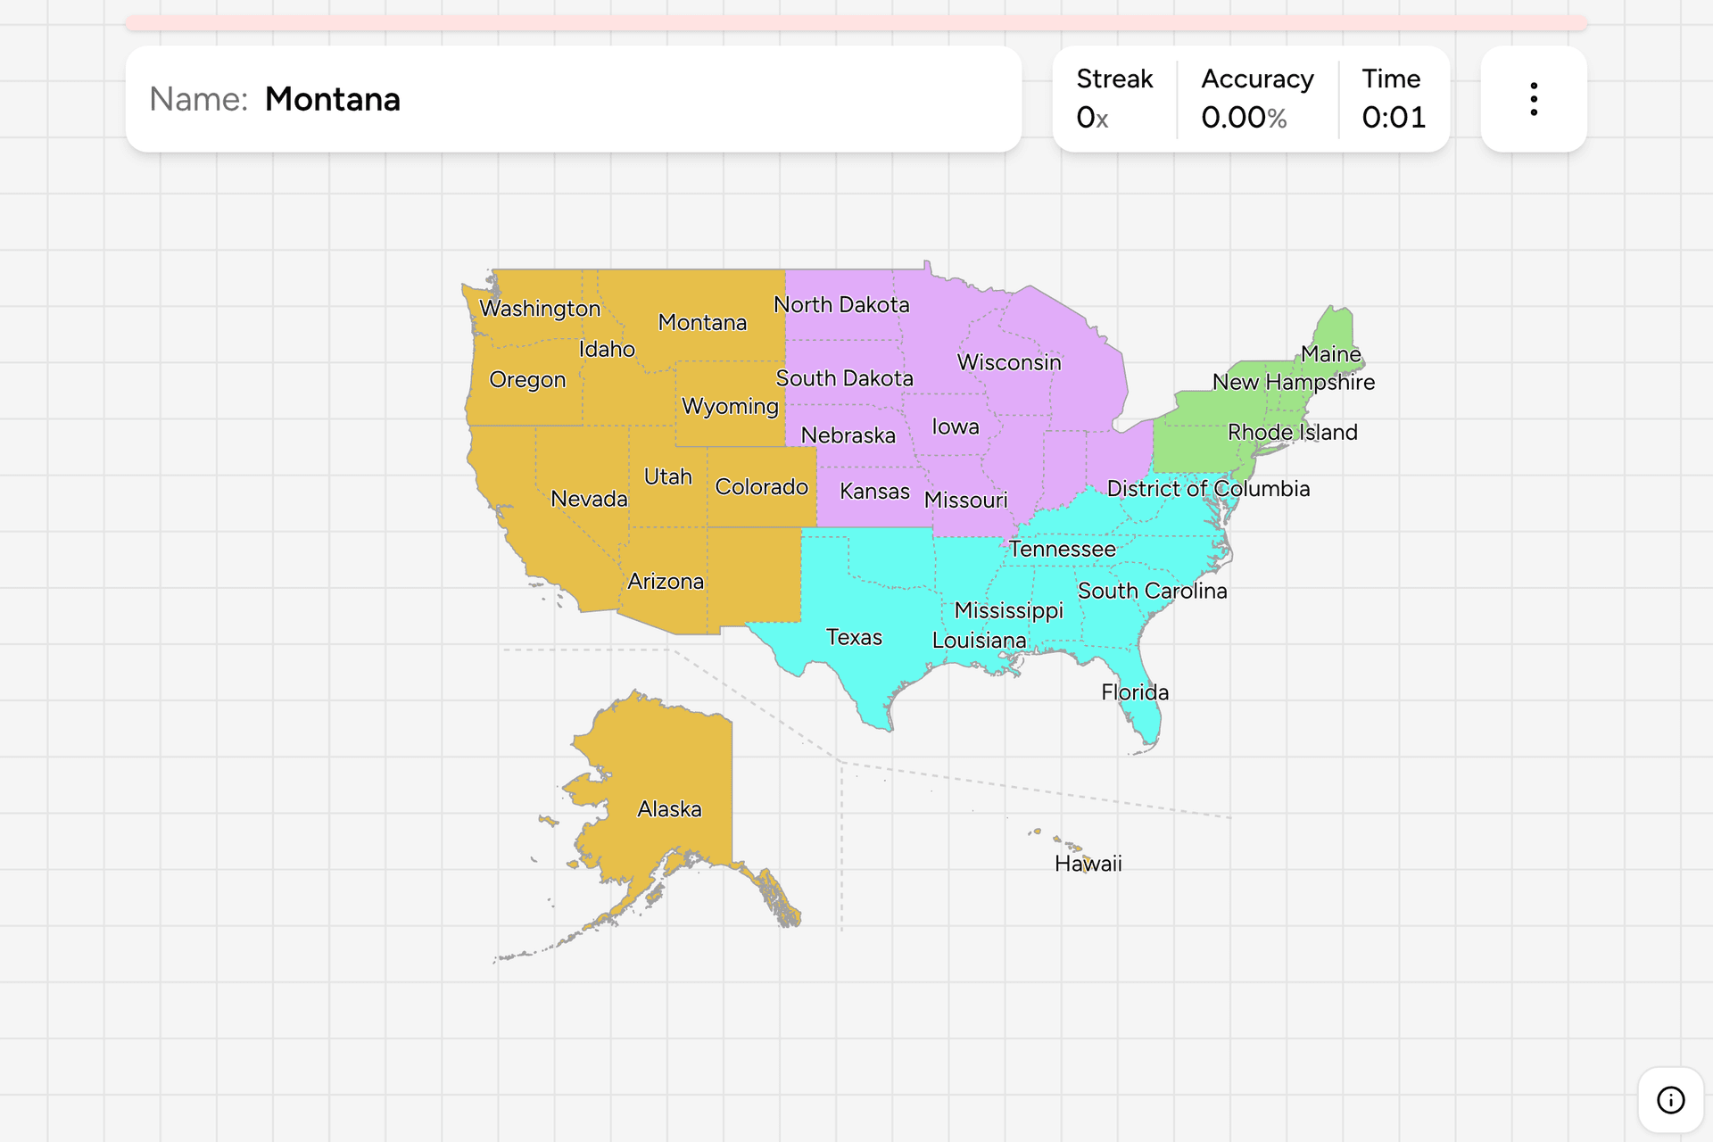Click the Name: Montana prompt field
The height and width of the screenshot is (1142, 1713).
coord(574,99)
